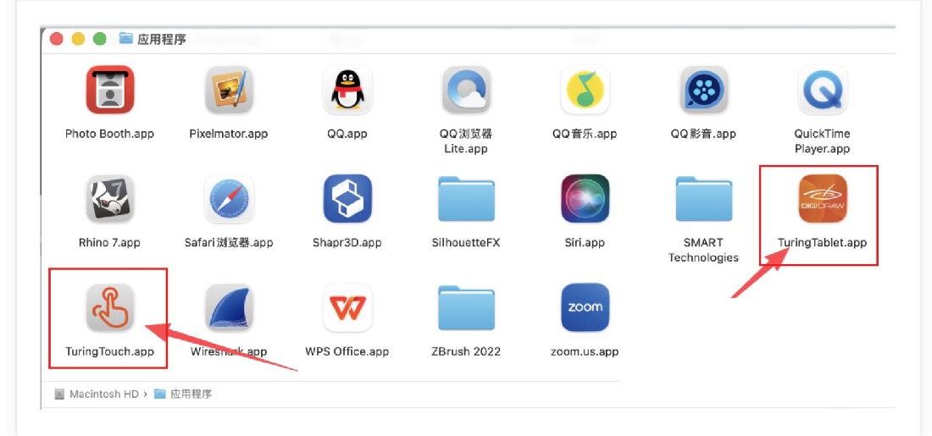
Task: Click the Rhino 7.app file name
Action: (109, 242)
